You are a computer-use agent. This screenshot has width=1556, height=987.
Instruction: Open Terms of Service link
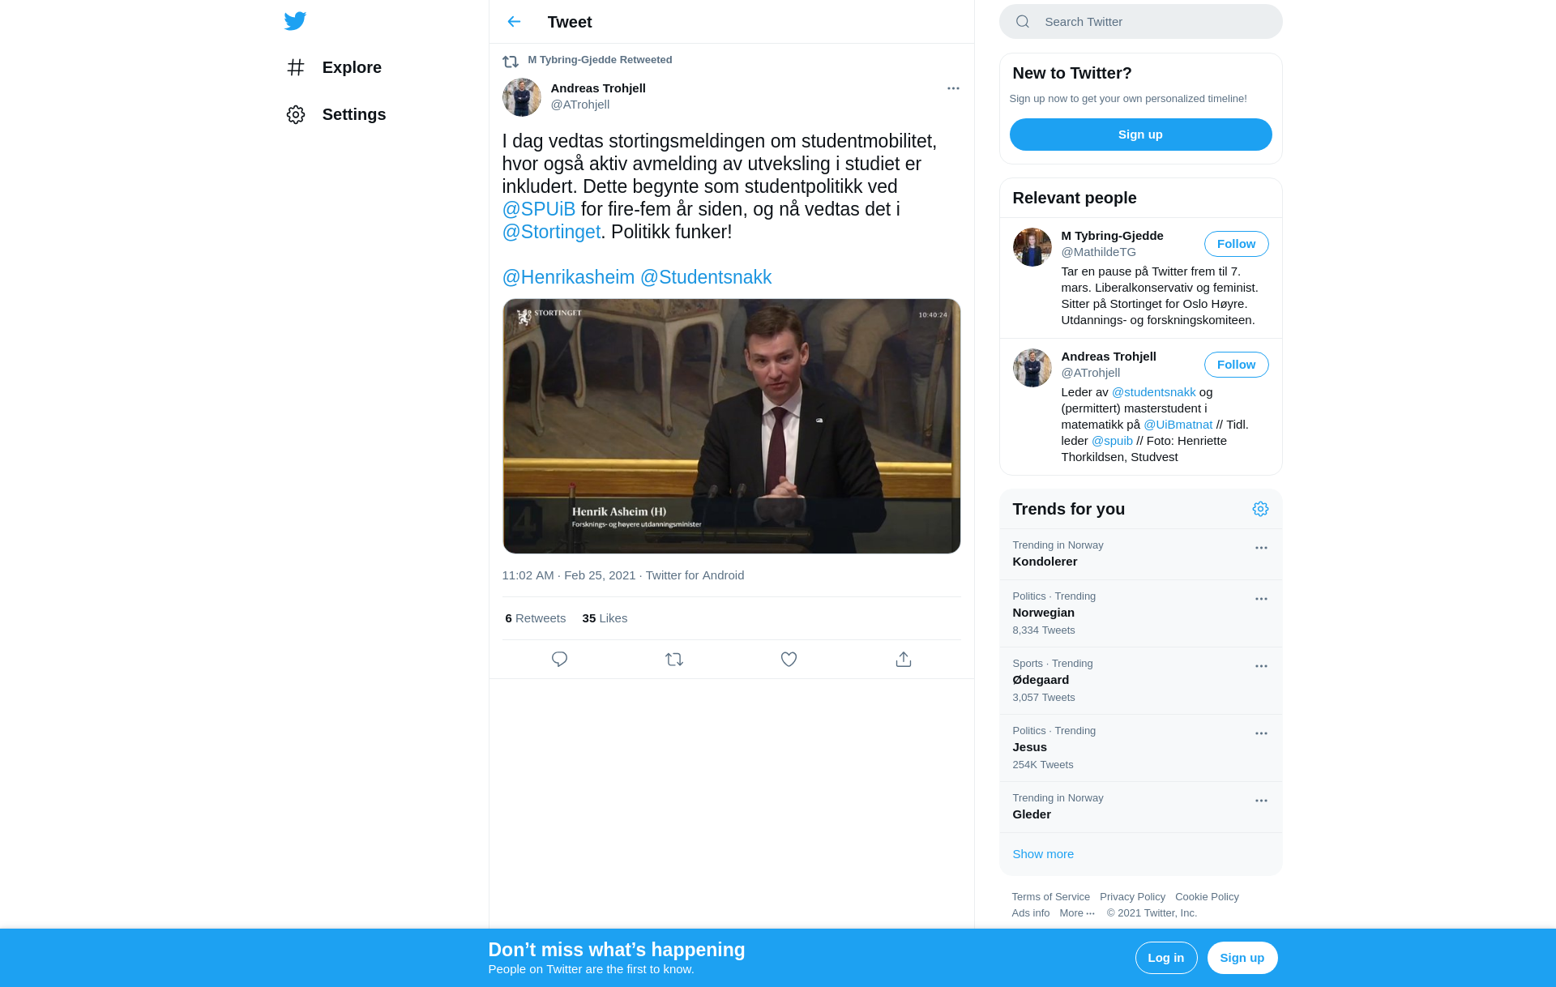pyautogui.click(x=1050, y=897)
